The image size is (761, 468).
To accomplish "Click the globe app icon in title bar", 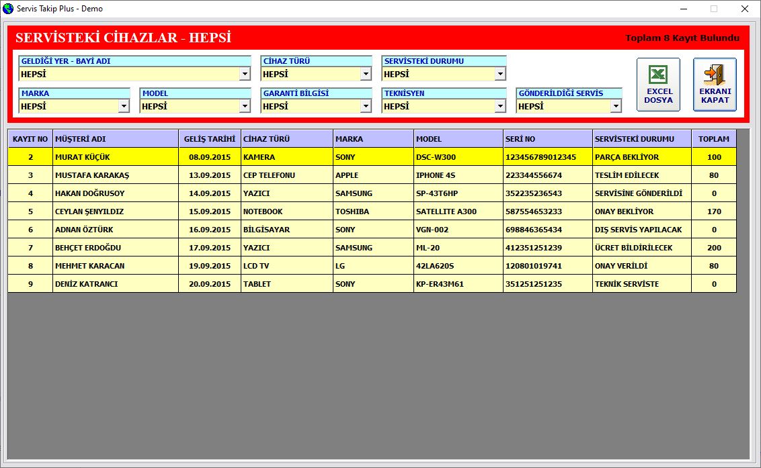I will pyautogui.click(x=8, y=9).
